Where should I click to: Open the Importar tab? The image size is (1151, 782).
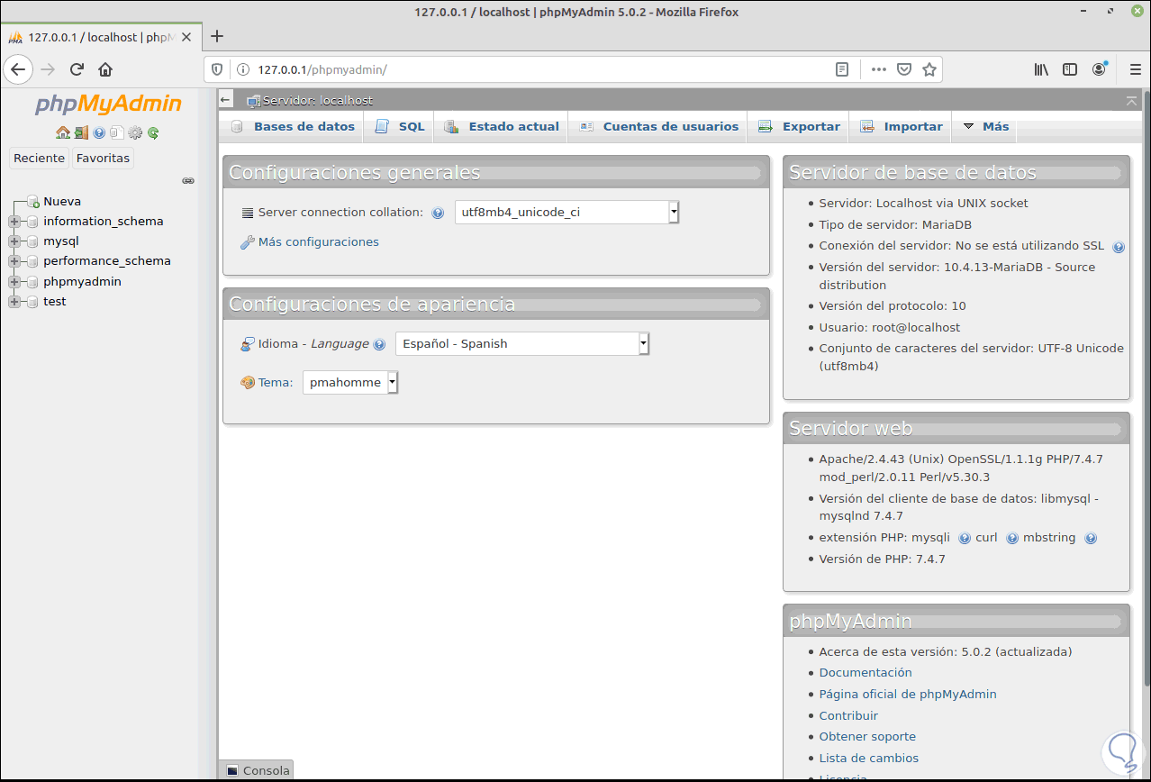[x=902, y=127]
